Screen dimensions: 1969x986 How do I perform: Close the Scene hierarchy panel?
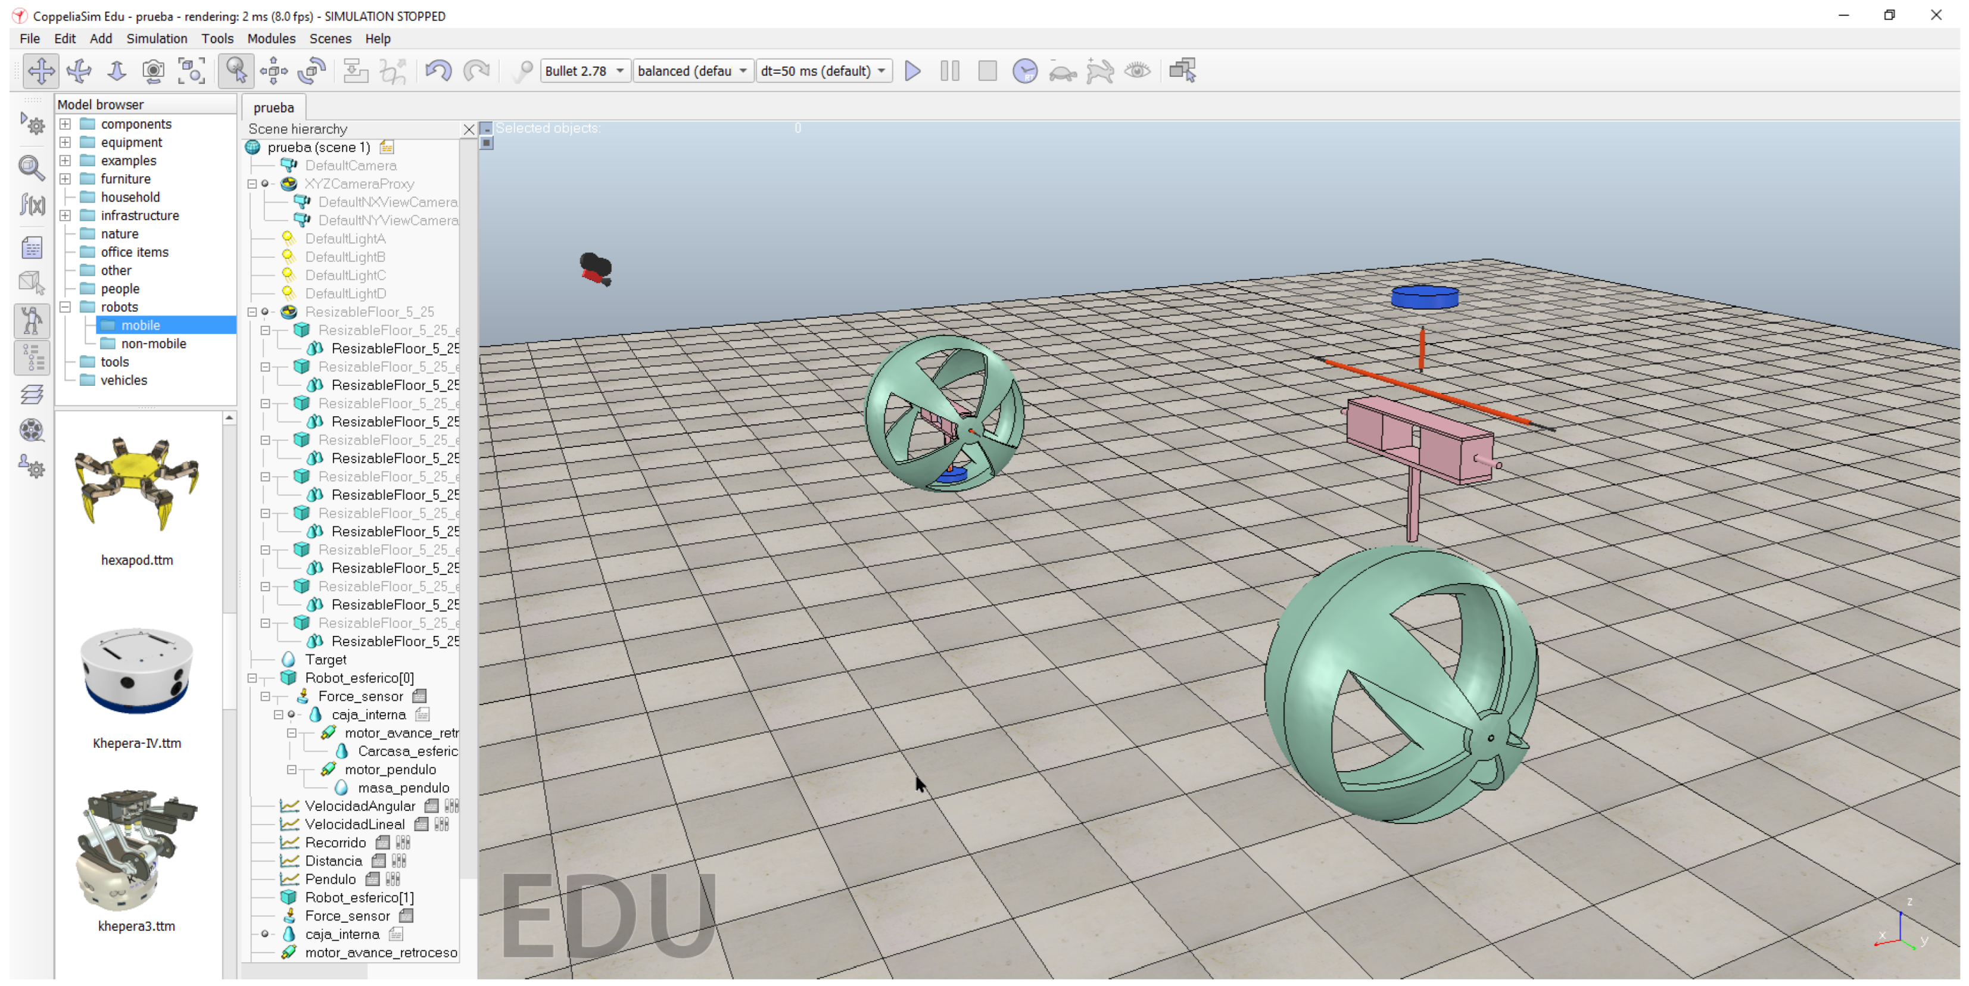click(x=469, y=130)
